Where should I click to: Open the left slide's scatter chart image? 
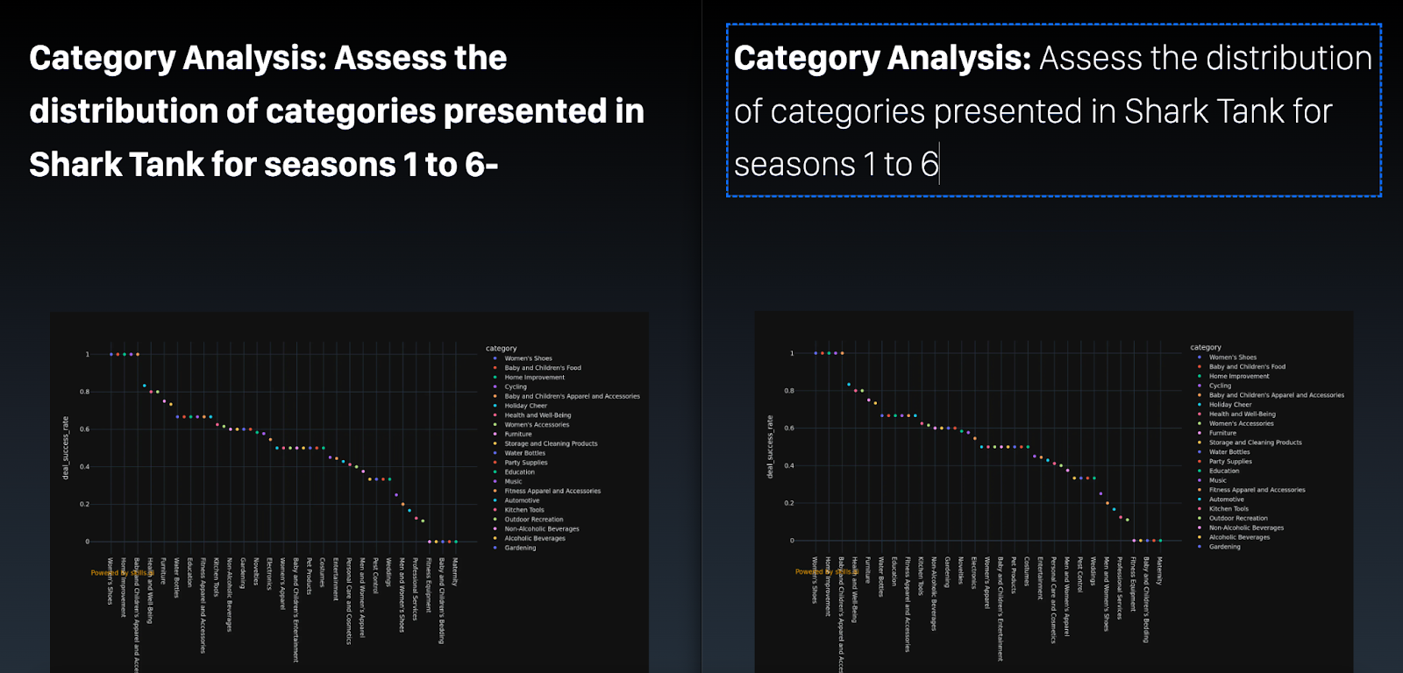click(349, 492)
